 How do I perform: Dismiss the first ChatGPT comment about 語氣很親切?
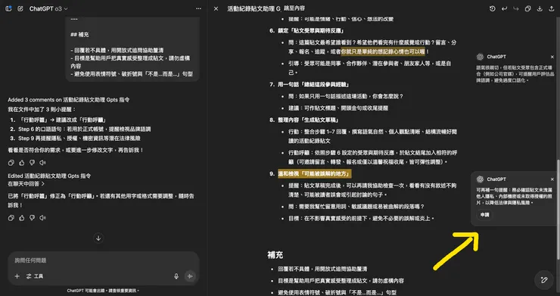pos(552,57)
